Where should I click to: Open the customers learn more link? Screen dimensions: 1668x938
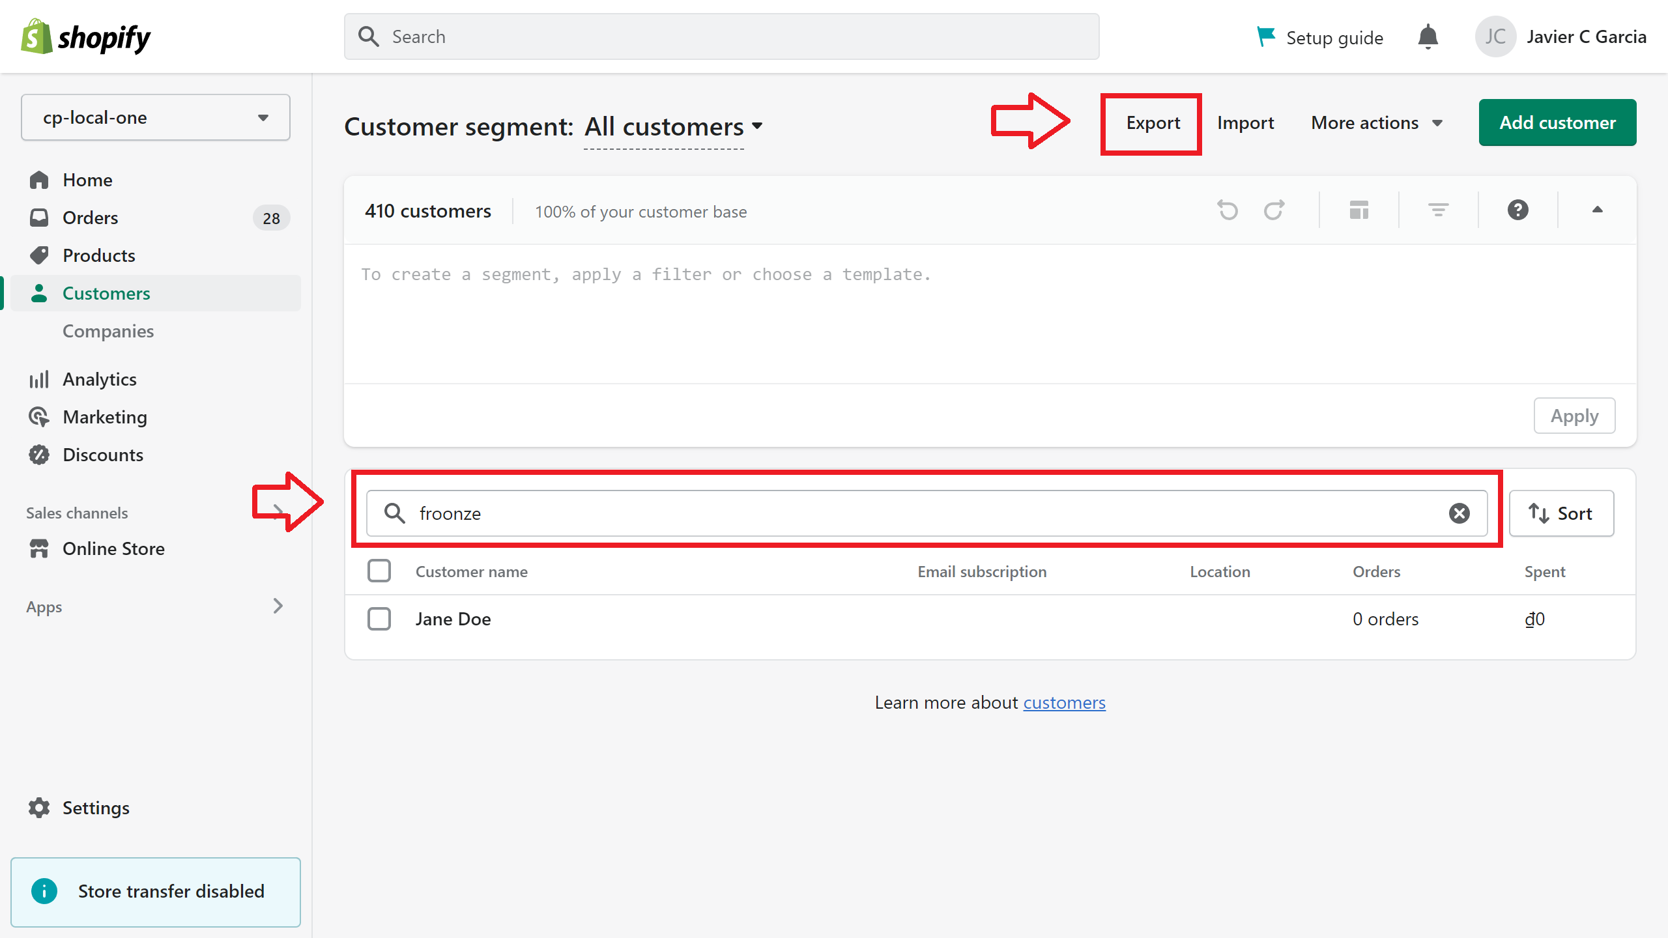point(1065,702)
